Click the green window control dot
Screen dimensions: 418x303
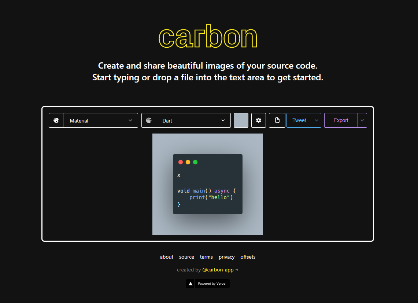[195, 162]
